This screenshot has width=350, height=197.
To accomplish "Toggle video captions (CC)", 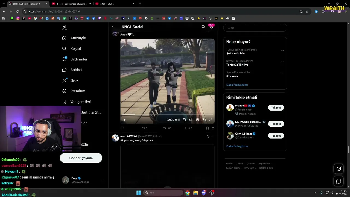I will (184, 120).
